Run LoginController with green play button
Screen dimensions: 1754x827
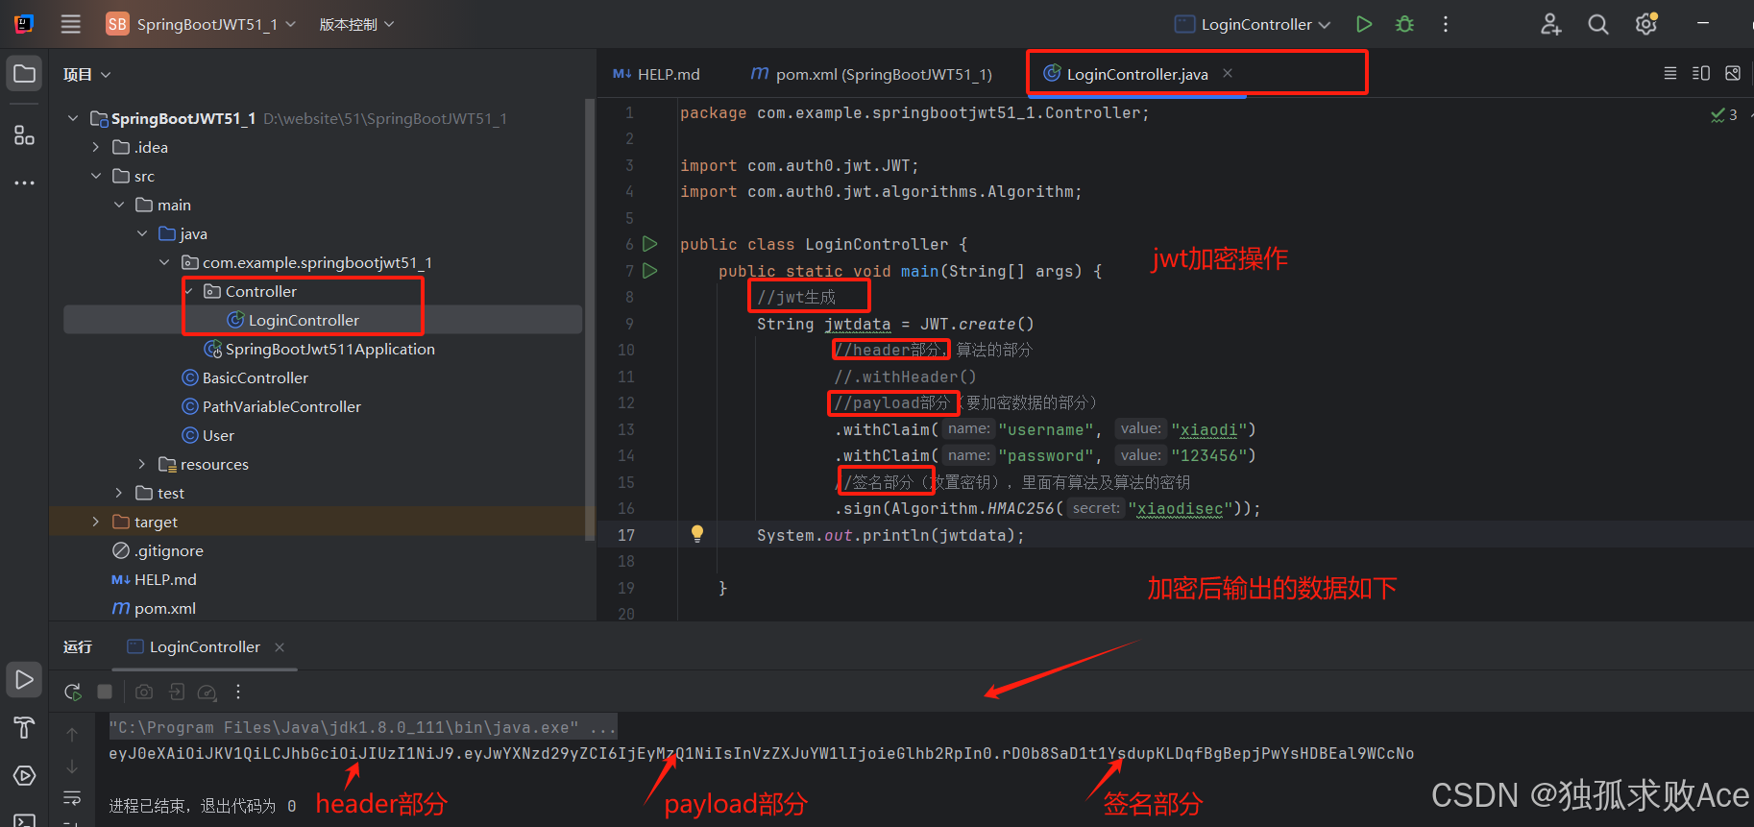pyautogui.click(x=1364, y=24)
